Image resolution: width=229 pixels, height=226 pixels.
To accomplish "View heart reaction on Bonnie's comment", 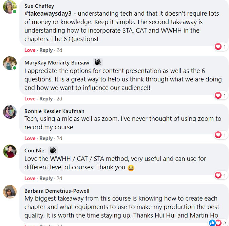I will point(221,135).
